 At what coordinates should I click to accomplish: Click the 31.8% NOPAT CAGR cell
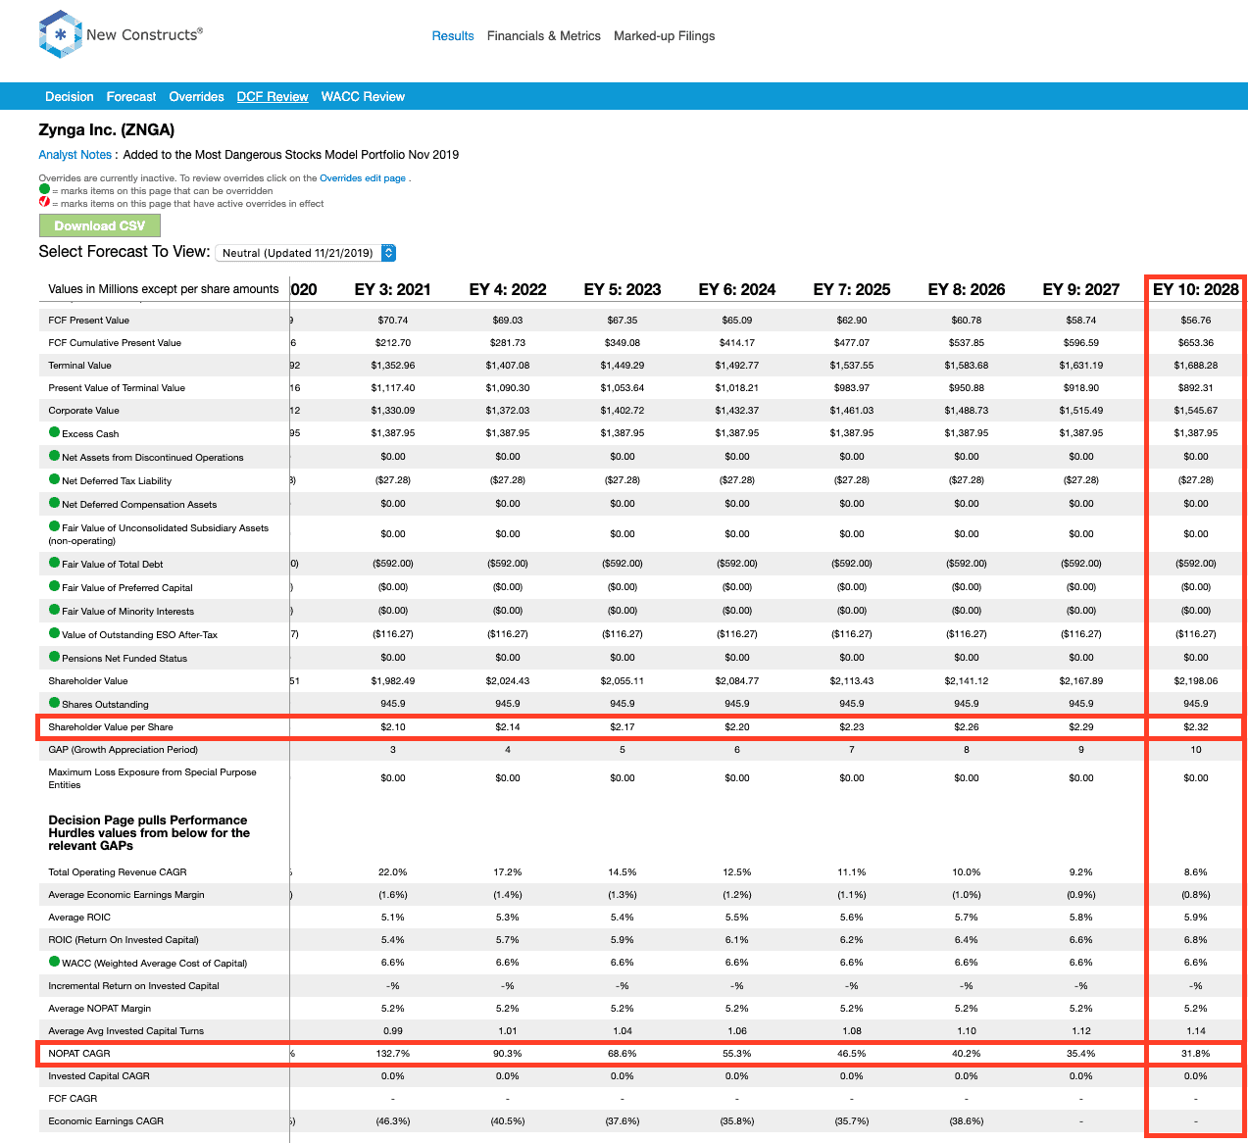pos(1195,1054)
